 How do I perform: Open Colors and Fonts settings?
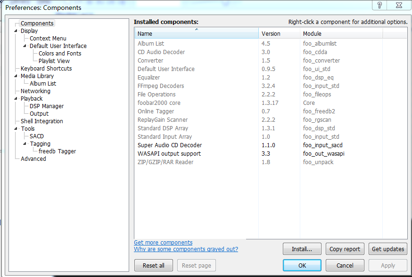tap(60, 54)
